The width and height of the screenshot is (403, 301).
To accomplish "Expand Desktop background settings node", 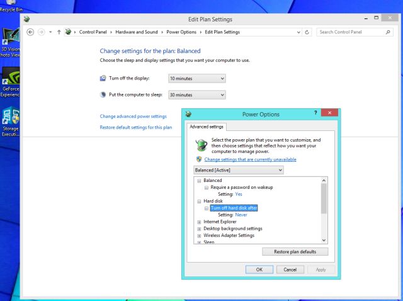I will 199,229.
